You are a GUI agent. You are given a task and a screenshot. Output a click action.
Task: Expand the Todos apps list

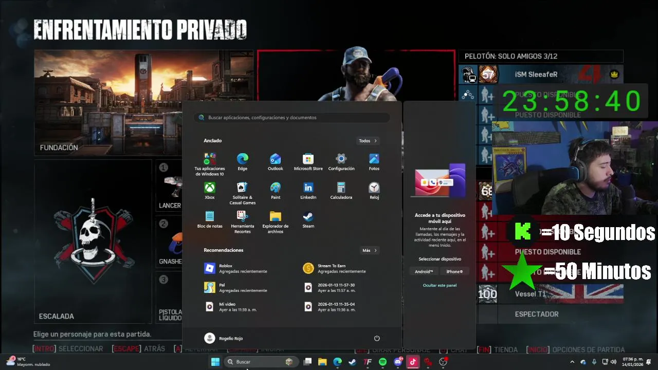(x=368, y=141)
